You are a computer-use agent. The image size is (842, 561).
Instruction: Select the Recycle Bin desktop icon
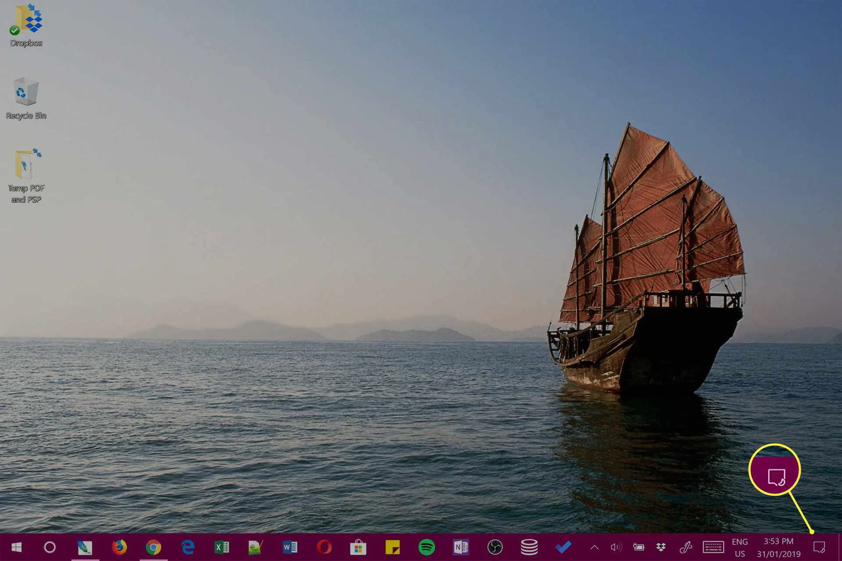tap(26, 97)
